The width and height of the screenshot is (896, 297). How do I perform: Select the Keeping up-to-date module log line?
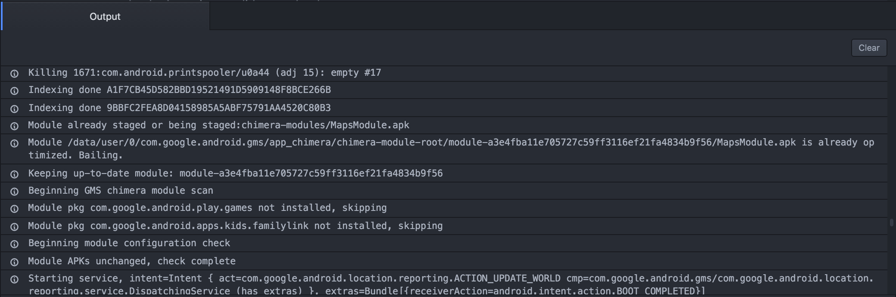(444, 173)
